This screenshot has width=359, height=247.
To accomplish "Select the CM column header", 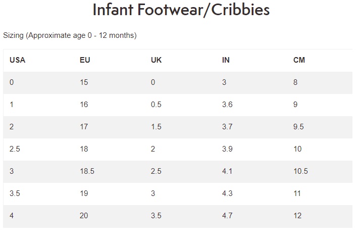I will point(299,60).
